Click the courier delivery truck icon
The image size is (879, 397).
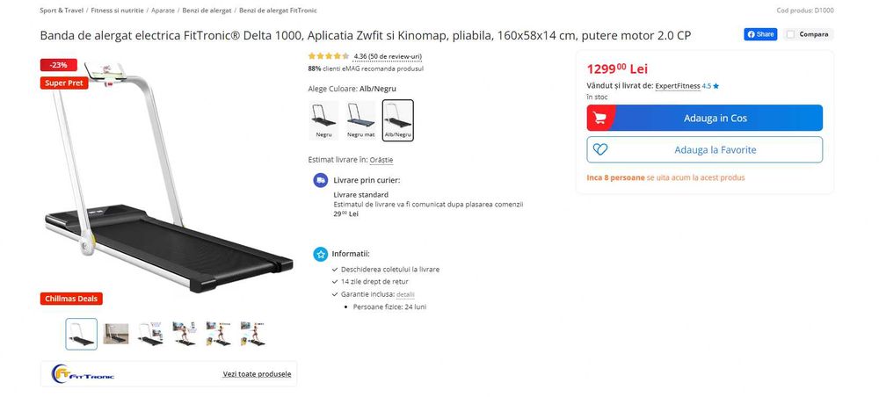coord(321,180)
